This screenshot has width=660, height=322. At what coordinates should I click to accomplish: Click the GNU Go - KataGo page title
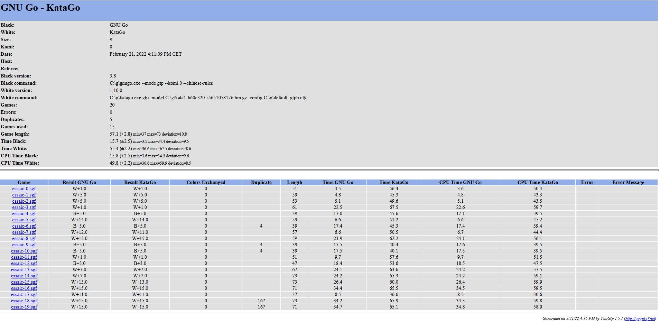(x=40, y=8)
